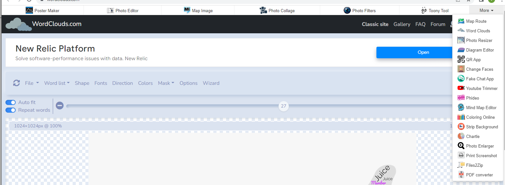The height and width of the screenshot is (185, 505).
Task: Open the File dropdown menu
Action: pyautogui.click(x=32, y=83)
